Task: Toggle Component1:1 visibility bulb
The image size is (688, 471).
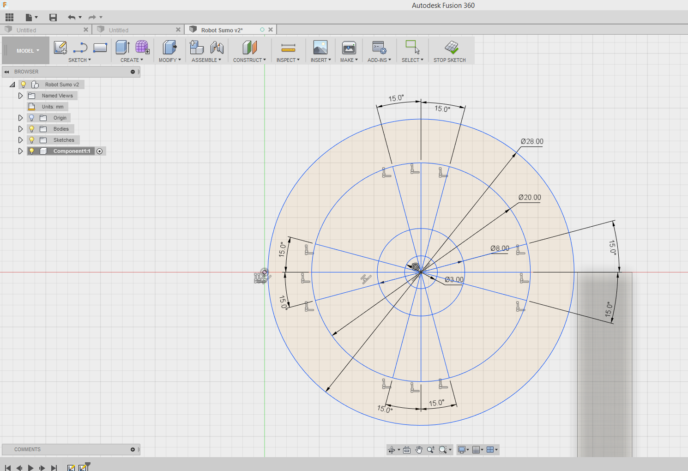Action: tap(31, 151)
